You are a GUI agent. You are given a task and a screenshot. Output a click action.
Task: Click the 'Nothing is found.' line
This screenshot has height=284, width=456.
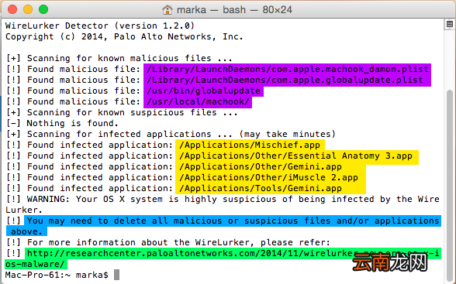click(x=62, y=124)
